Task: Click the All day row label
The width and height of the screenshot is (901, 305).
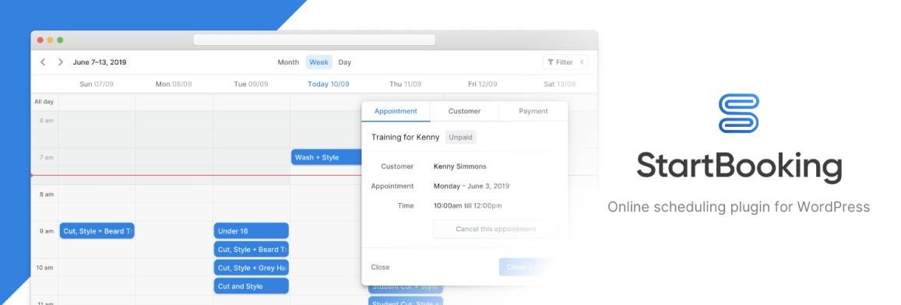Action: (44, 102)
